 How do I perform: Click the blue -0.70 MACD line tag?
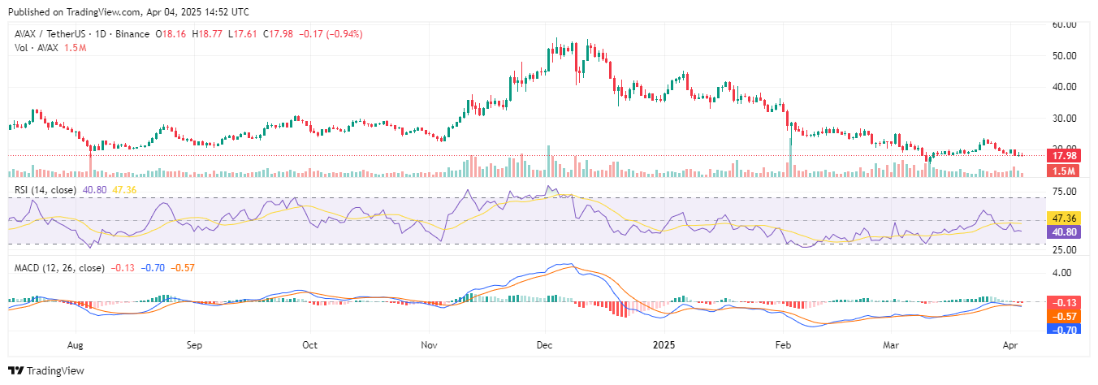(1064, 330)
